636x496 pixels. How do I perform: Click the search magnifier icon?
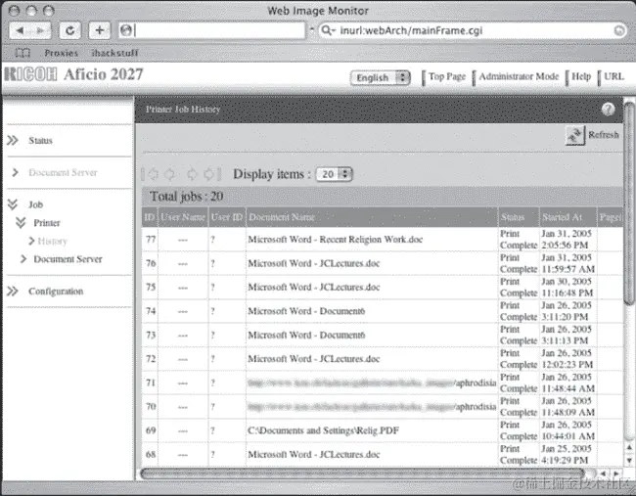coord(327,30)
